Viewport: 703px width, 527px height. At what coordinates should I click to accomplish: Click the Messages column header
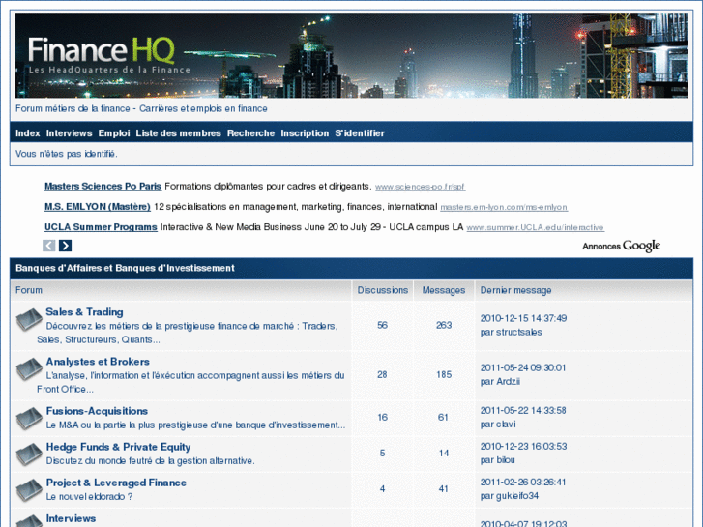[x=444, y=290]
